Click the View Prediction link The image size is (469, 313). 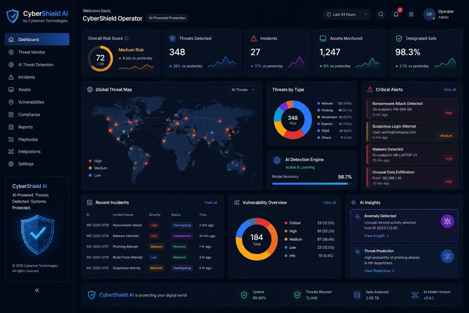(x=379, y=271)
